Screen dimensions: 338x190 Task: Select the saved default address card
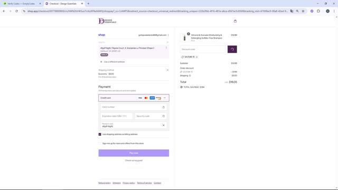click(x=134, y=51)
